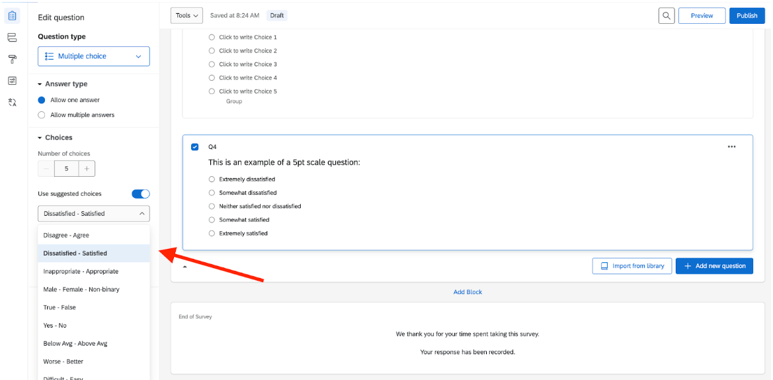Screen dimensions: 773x380
Task: Open the Translations sidebar icon
Action: tap(13, 102)
